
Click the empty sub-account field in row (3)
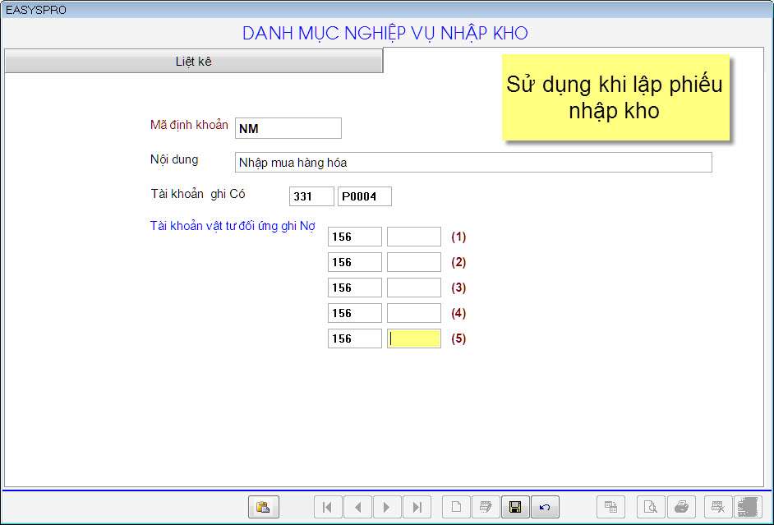pos(413,288)
